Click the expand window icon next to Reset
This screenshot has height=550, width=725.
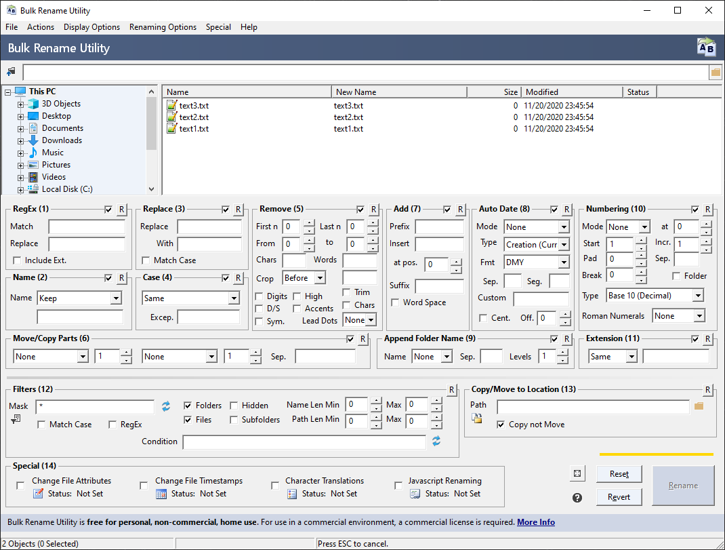[577, 473]
